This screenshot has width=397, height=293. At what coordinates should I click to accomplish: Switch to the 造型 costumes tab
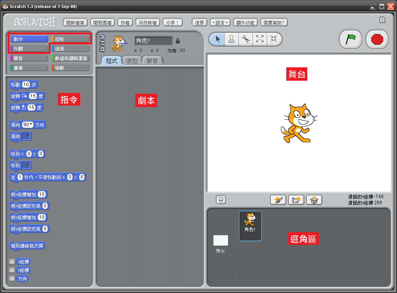[x=132, y=61]
